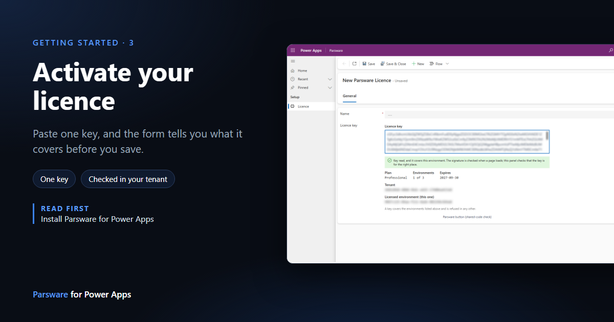Click the Parsware for Power Apps footer text
The height and width of the screenshot is (322, 614).
[x=82, y=295]
